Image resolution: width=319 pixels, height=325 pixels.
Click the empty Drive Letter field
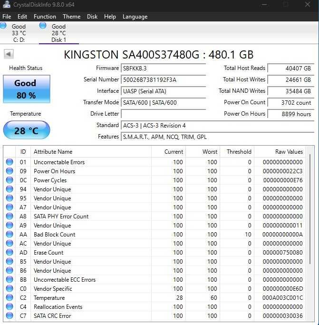tap(163, 114)
